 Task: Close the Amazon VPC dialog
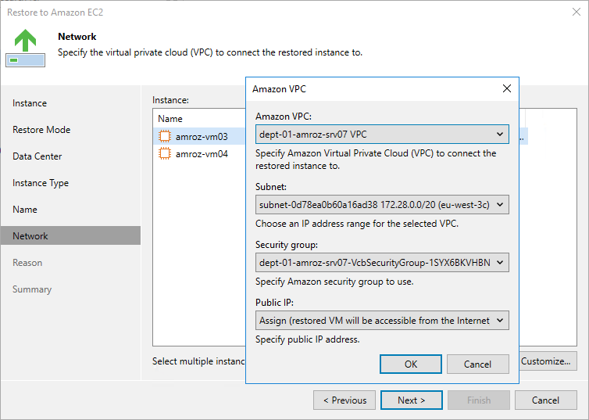(x=506, y=89)
